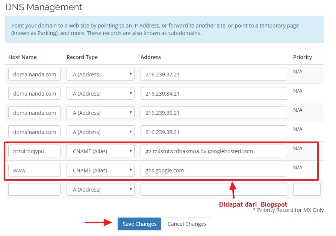Click the ntzulroojypu host name field
Viewport: 336px width, 236px height.
[x=34, y=151]
